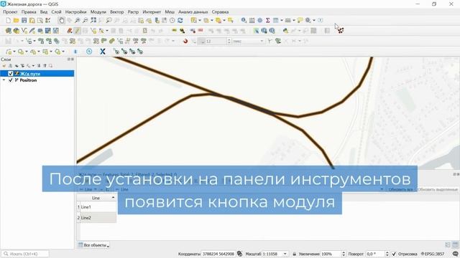
Task: Open the snapping units combo box
Action: click(248, 42)
